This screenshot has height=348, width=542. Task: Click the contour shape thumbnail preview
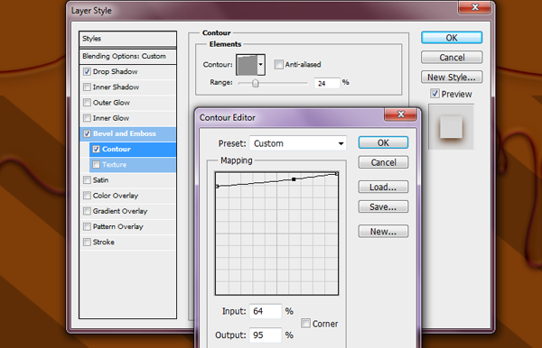tap(247, 65)
